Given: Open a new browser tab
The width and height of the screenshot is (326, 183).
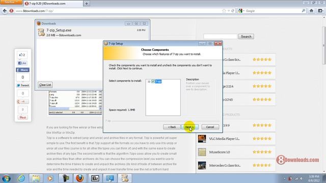Looking at the screenshot, I should click(x=87, y=4).
